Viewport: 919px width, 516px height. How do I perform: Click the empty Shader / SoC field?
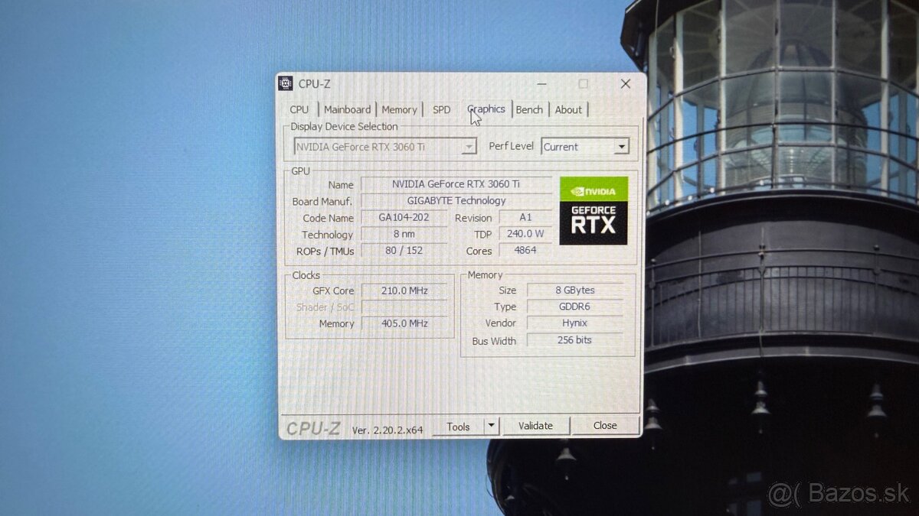(x=404, y=307)
